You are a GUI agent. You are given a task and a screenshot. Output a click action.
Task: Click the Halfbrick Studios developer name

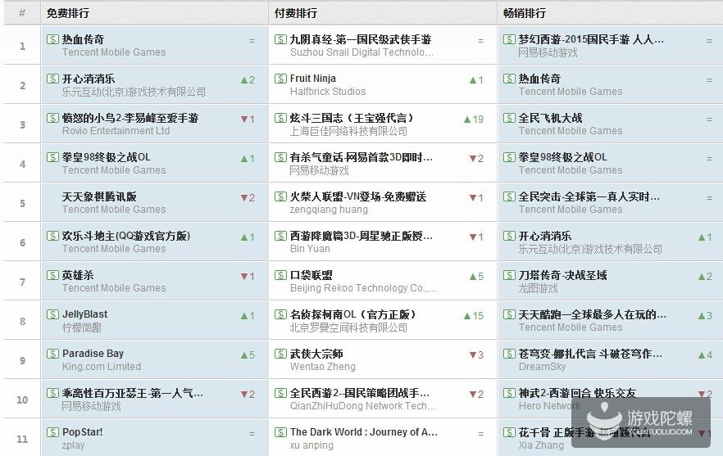(x=327, y=92)
